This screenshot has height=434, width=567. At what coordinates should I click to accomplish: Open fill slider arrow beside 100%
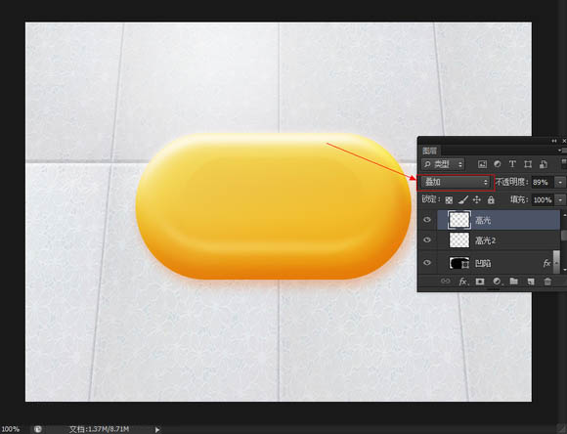[x=560, y=199]
